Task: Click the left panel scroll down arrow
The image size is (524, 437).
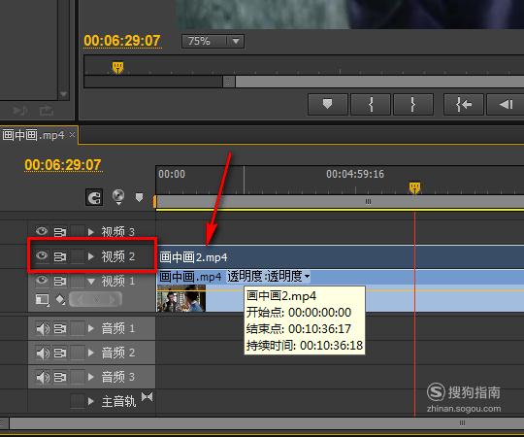Action: pos(63,94)
